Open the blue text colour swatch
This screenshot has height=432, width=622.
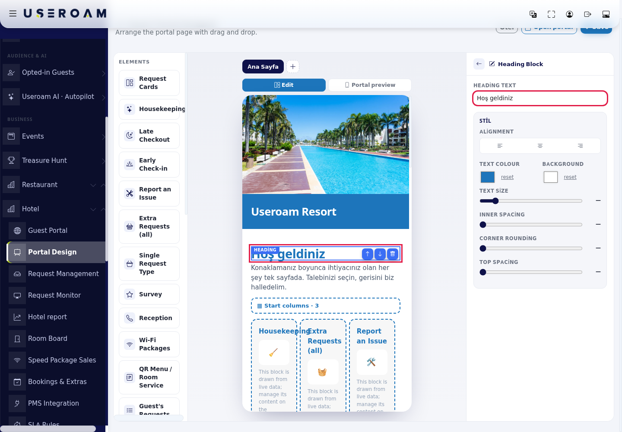tap(488, 177)
